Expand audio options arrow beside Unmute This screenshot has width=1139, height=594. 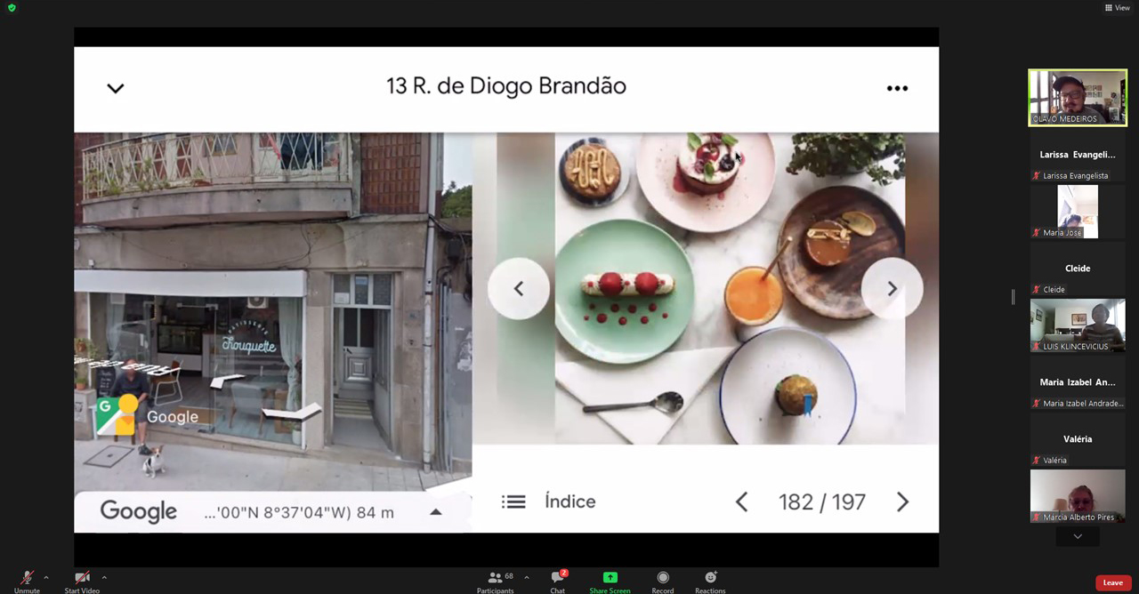tap(46, 577)
